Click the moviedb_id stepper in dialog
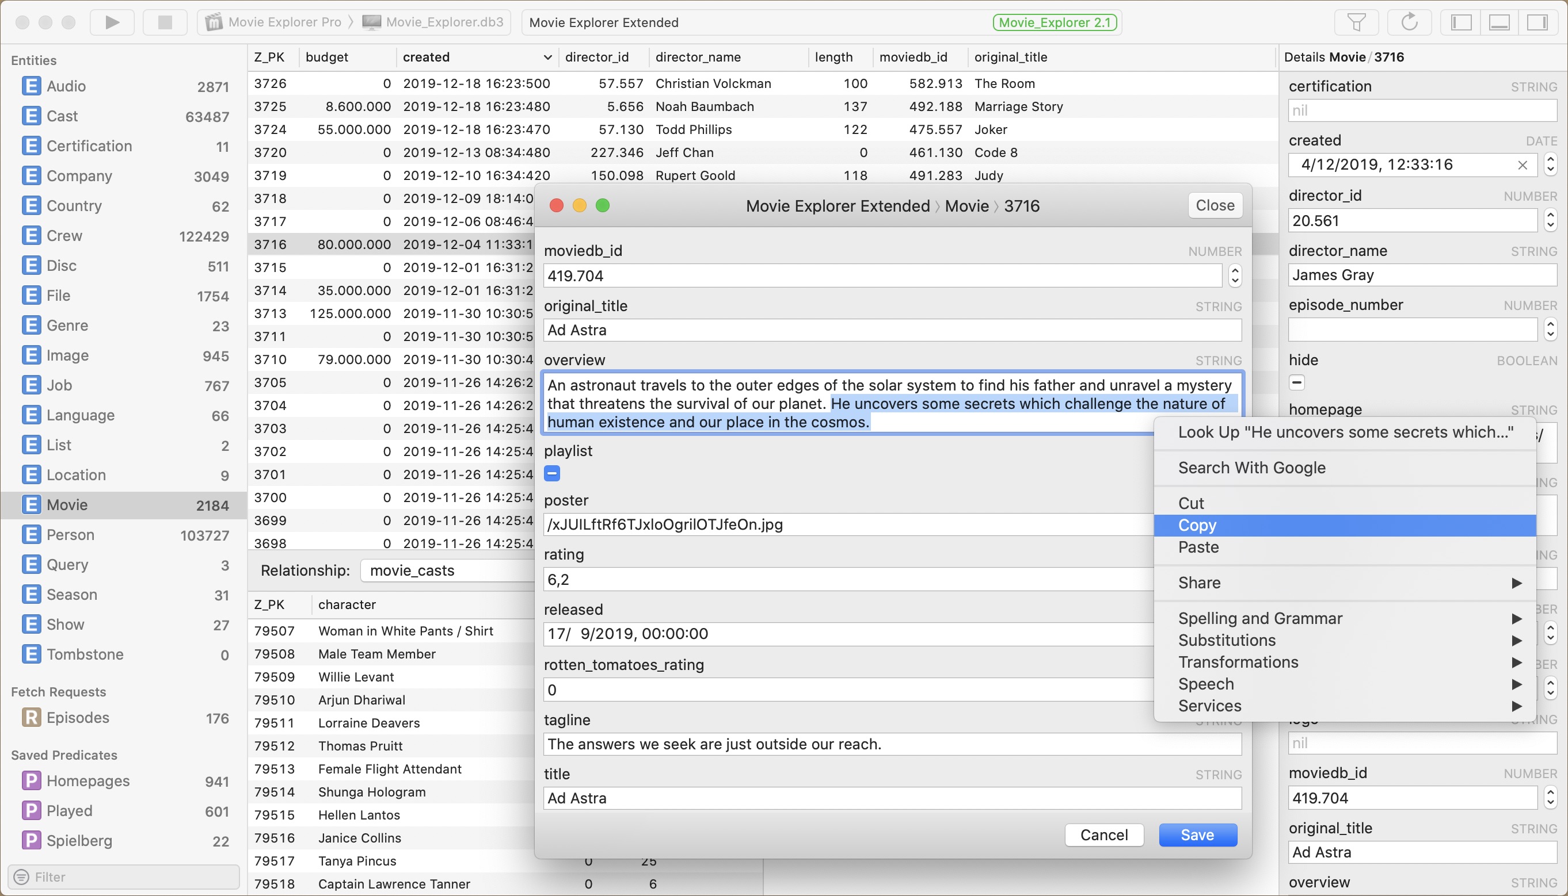1568x896 pixels. 1235,275
